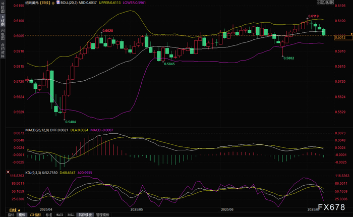This screenshot has height=217, width=353.
Task: Click the D:68.6347 value label
Action: point(68,173)
